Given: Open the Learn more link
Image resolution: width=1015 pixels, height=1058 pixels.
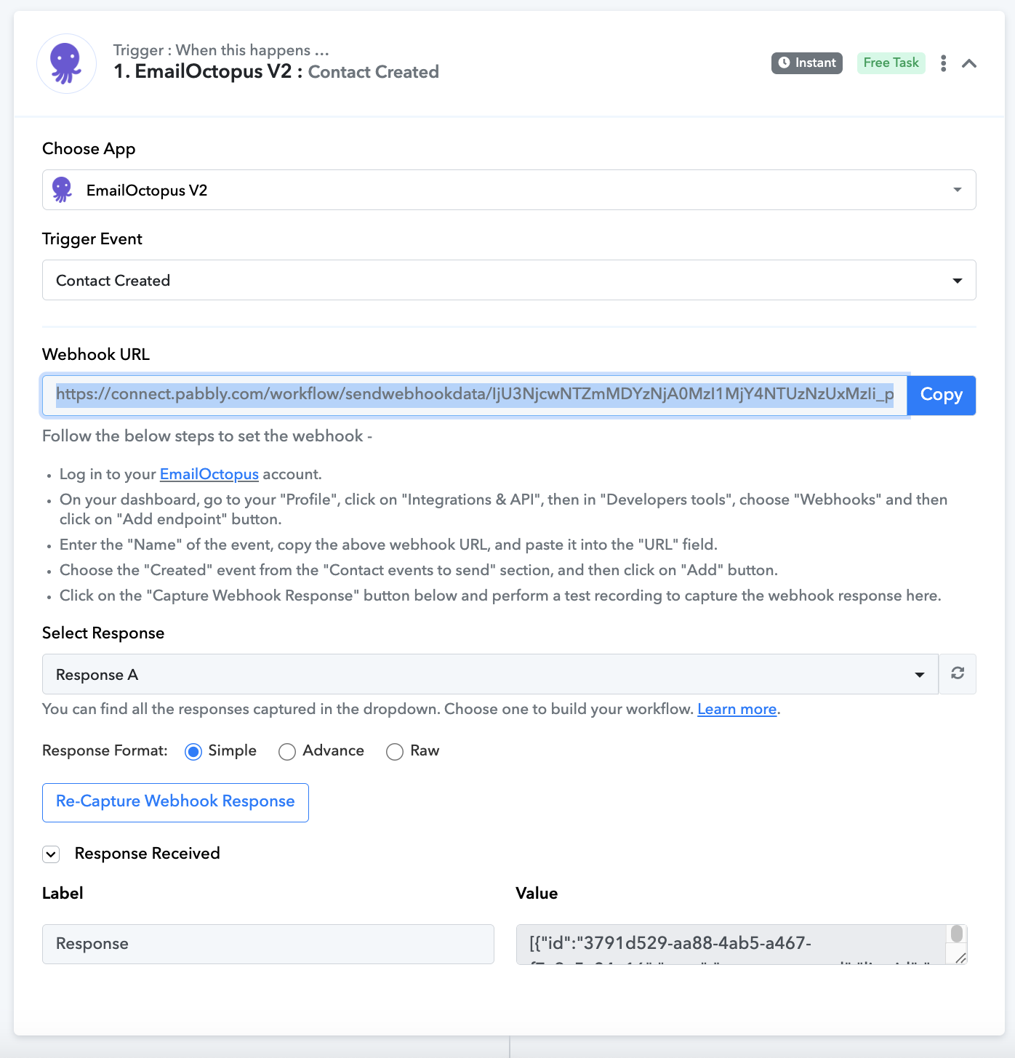Looking at the screenshot, I should pos(737,709).
